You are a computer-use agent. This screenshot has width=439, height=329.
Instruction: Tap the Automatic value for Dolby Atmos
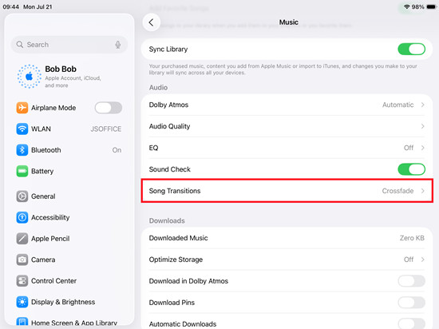(397, 105)
